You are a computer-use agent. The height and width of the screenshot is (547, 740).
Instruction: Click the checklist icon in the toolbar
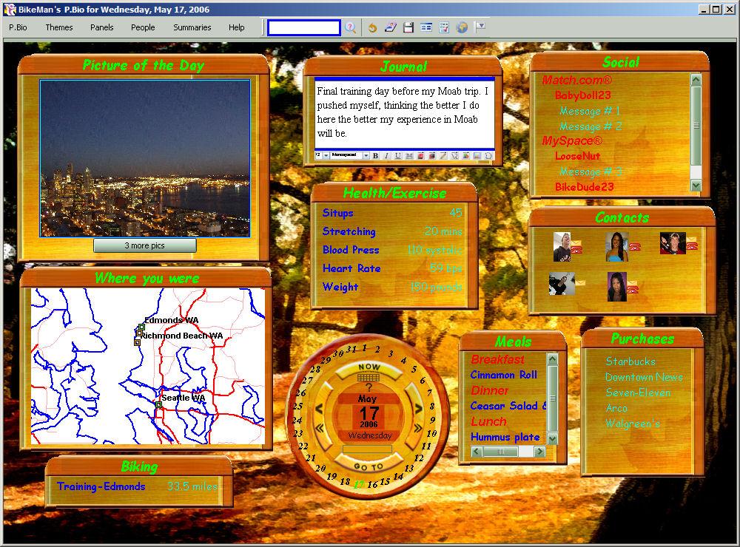pyautogui.click(x=444, y=27)
